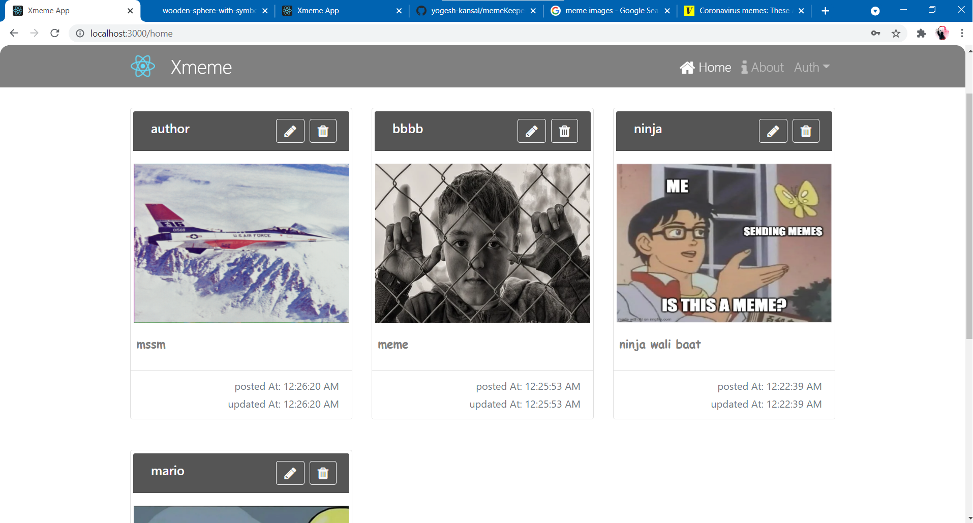Click the butterfly meme image

pyautogui.click(x=724, y=243)
